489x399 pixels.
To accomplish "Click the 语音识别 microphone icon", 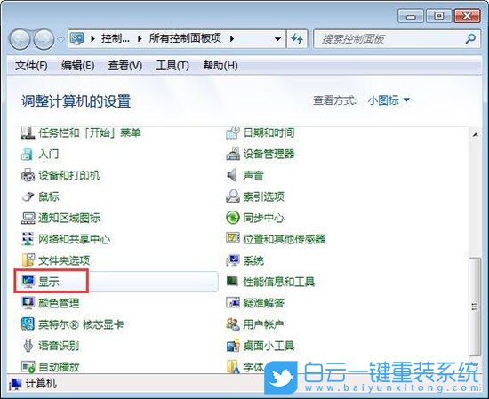I will [x=28, y=346].
